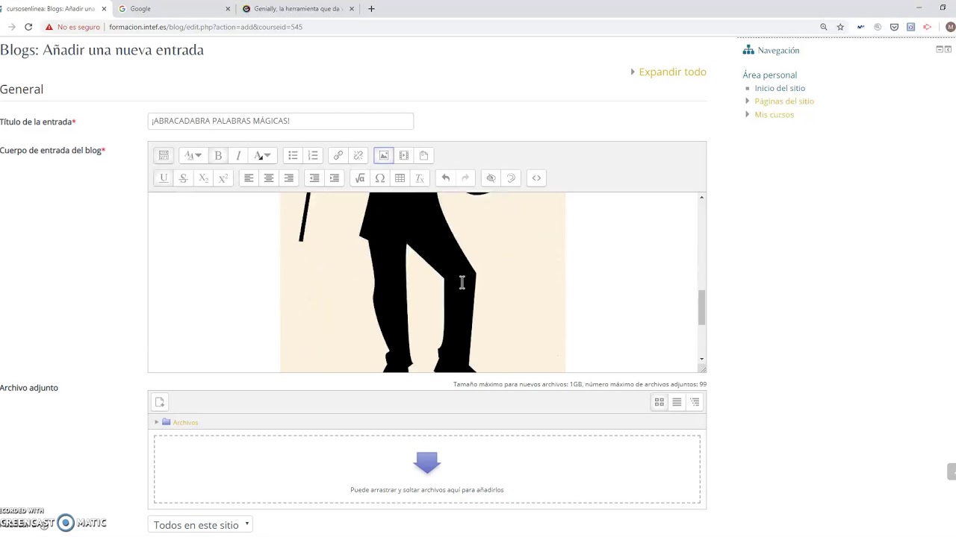Screen dimensions: 956x537
Task: Redo the last edit
Action: 465,178
